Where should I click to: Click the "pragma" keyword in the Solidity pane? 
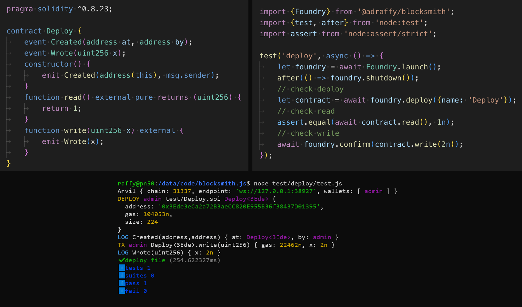(19, 9)
